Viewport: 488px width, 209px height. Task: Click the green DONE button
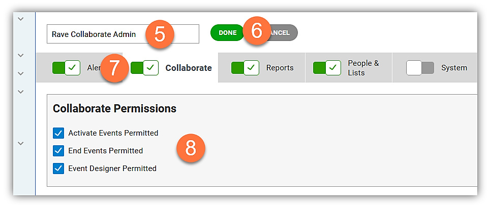(228, 32)
